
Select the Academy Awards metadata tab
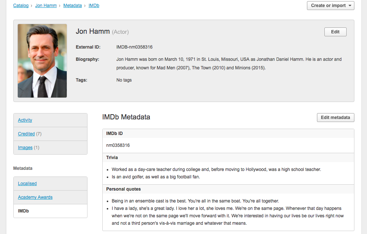35,197
